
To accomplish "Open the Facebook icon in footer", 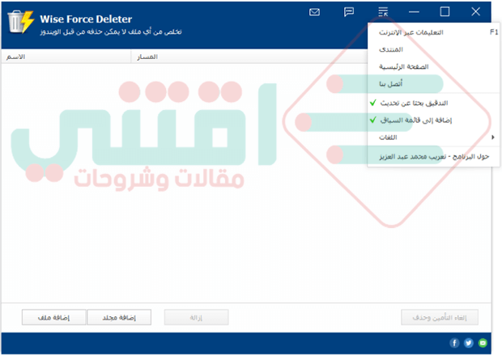I will [x=454, y=343].
